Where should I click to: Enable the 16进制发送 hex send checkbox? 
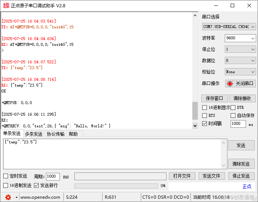coord(5,185)
